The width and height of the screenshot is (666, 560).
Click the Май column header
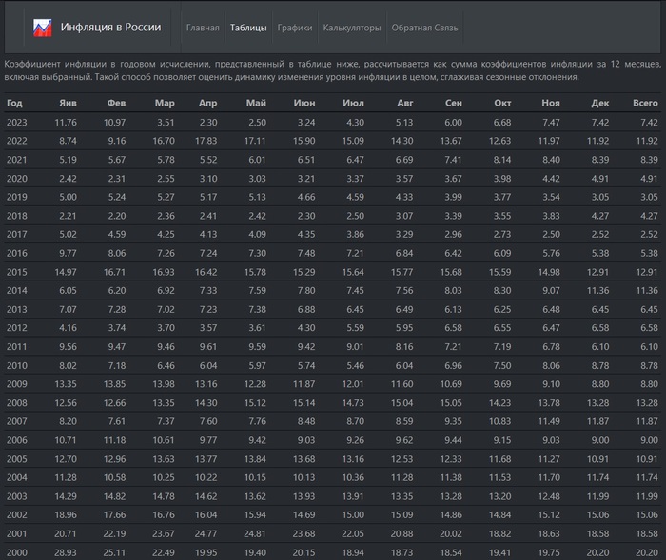[x=255, y=103]
